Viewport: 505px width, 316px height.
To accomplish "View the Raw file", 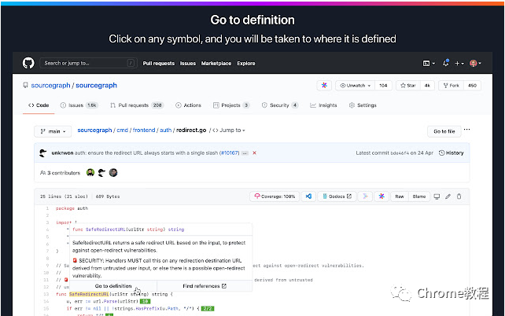I will coord(400,197).
